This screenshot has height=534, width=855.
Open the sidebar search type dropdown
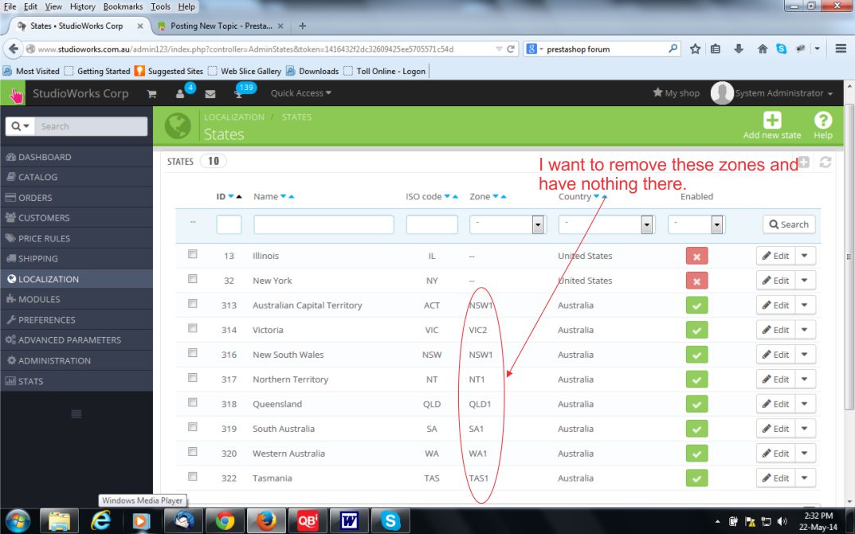tap(20, 126)
